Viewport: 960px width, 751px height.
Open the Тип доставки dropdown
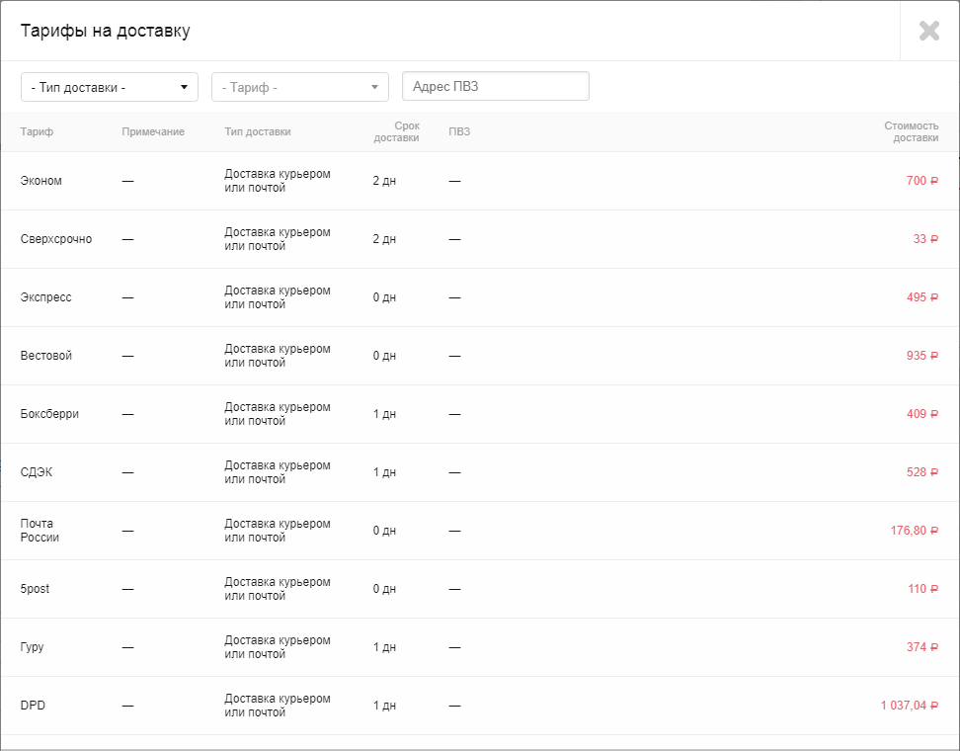point(110,87)
